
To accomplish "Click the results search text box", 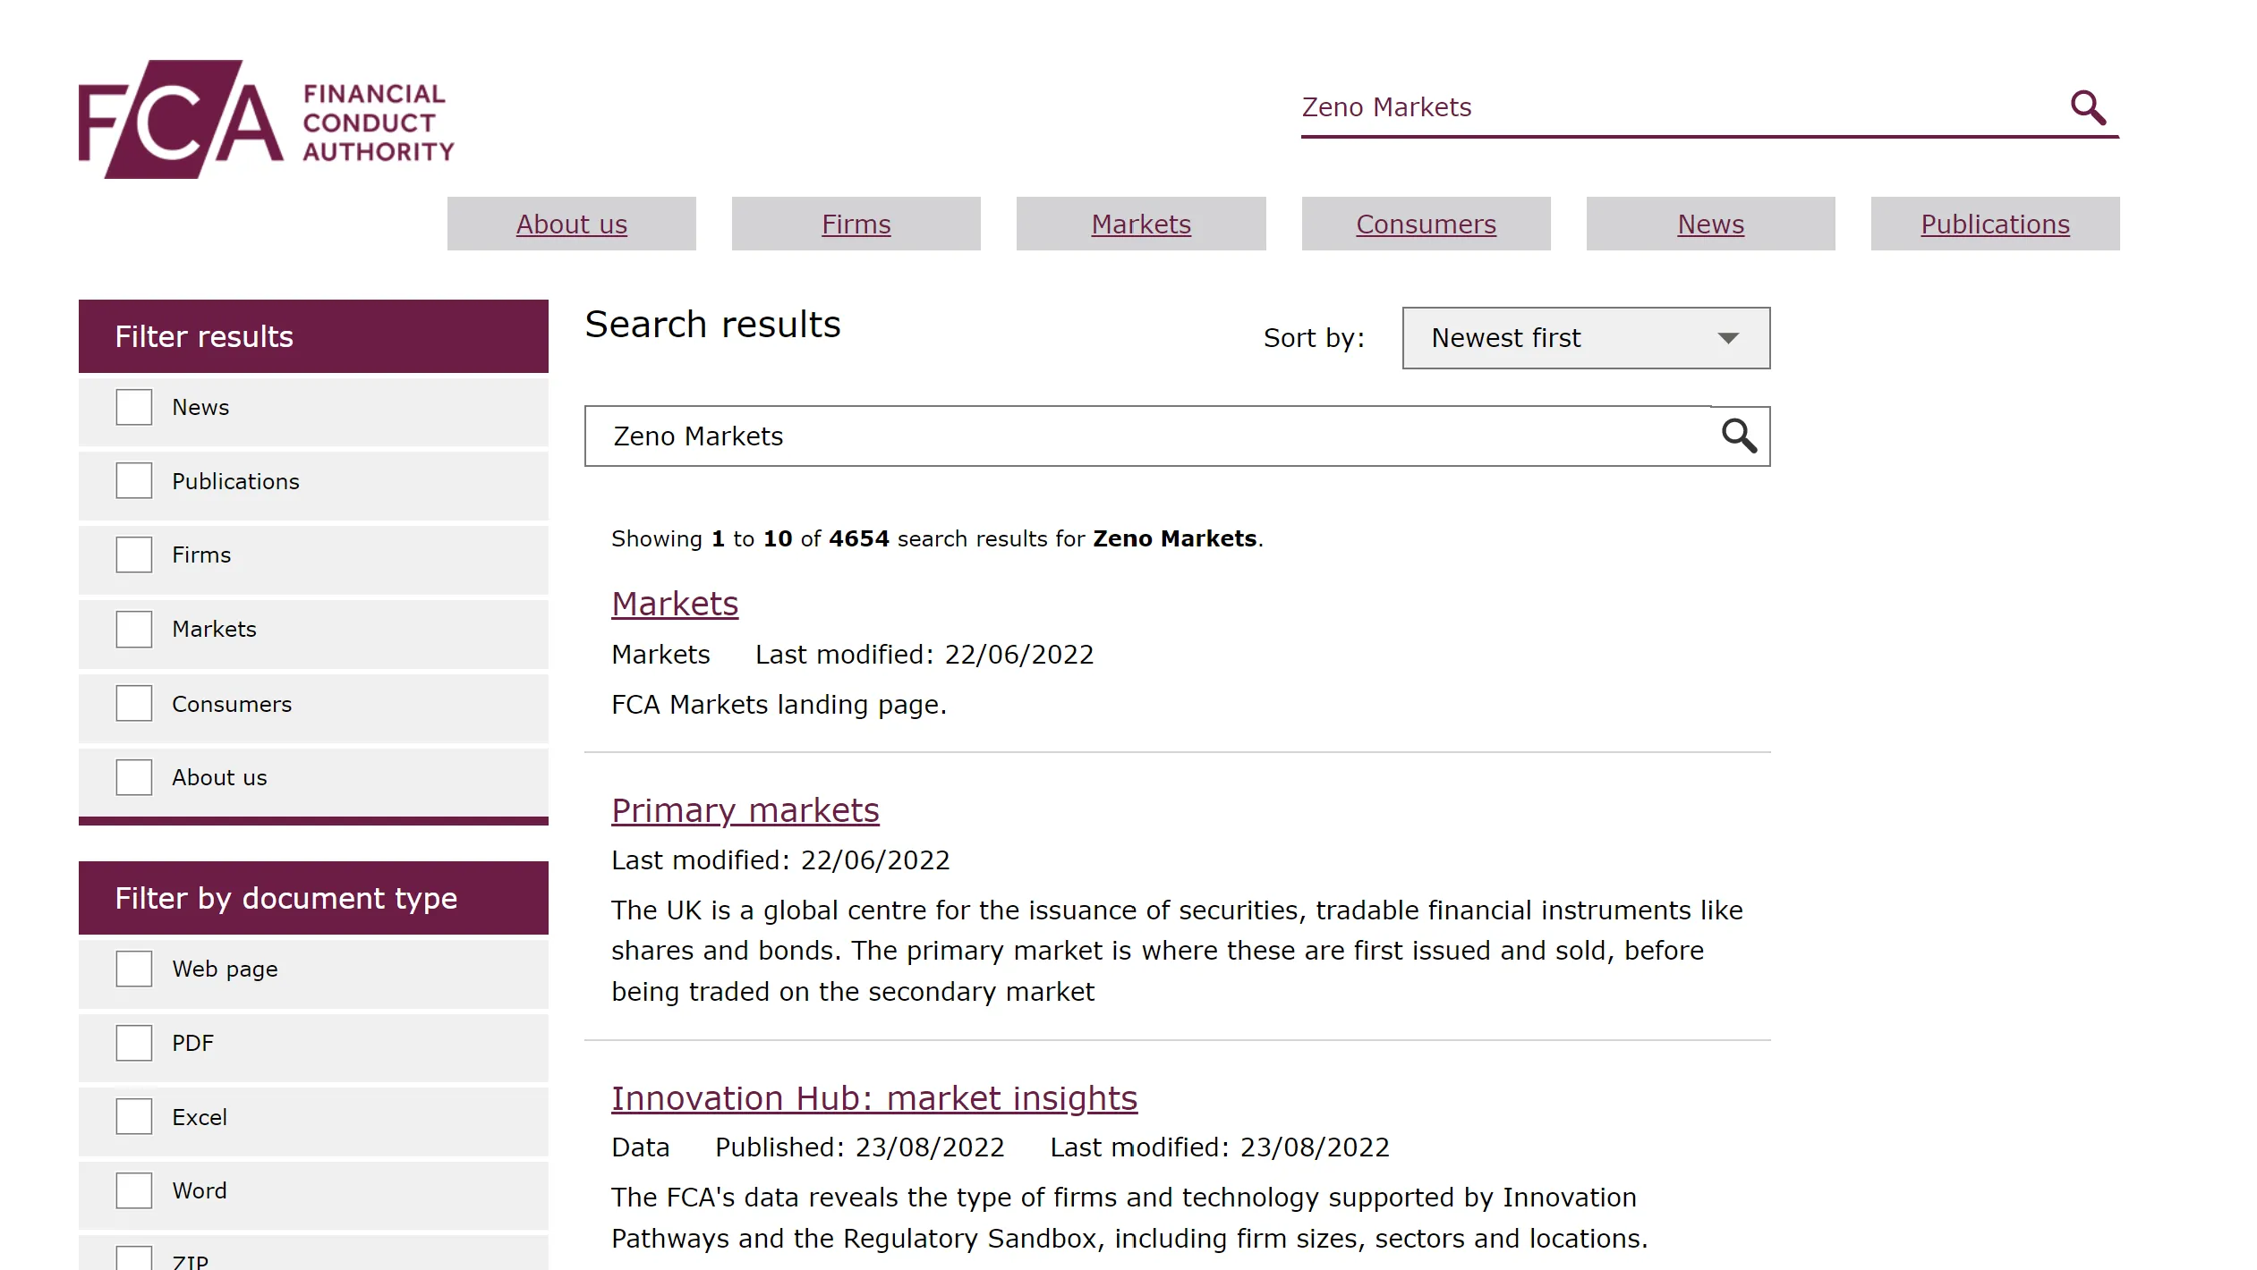I will (1148, 436).
